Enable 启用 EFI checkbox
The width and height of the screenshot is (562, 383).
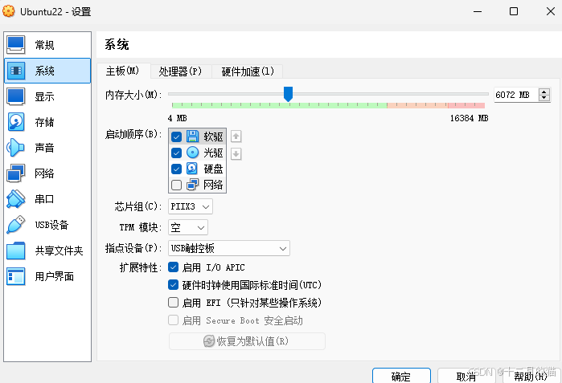tap(173, 303)
